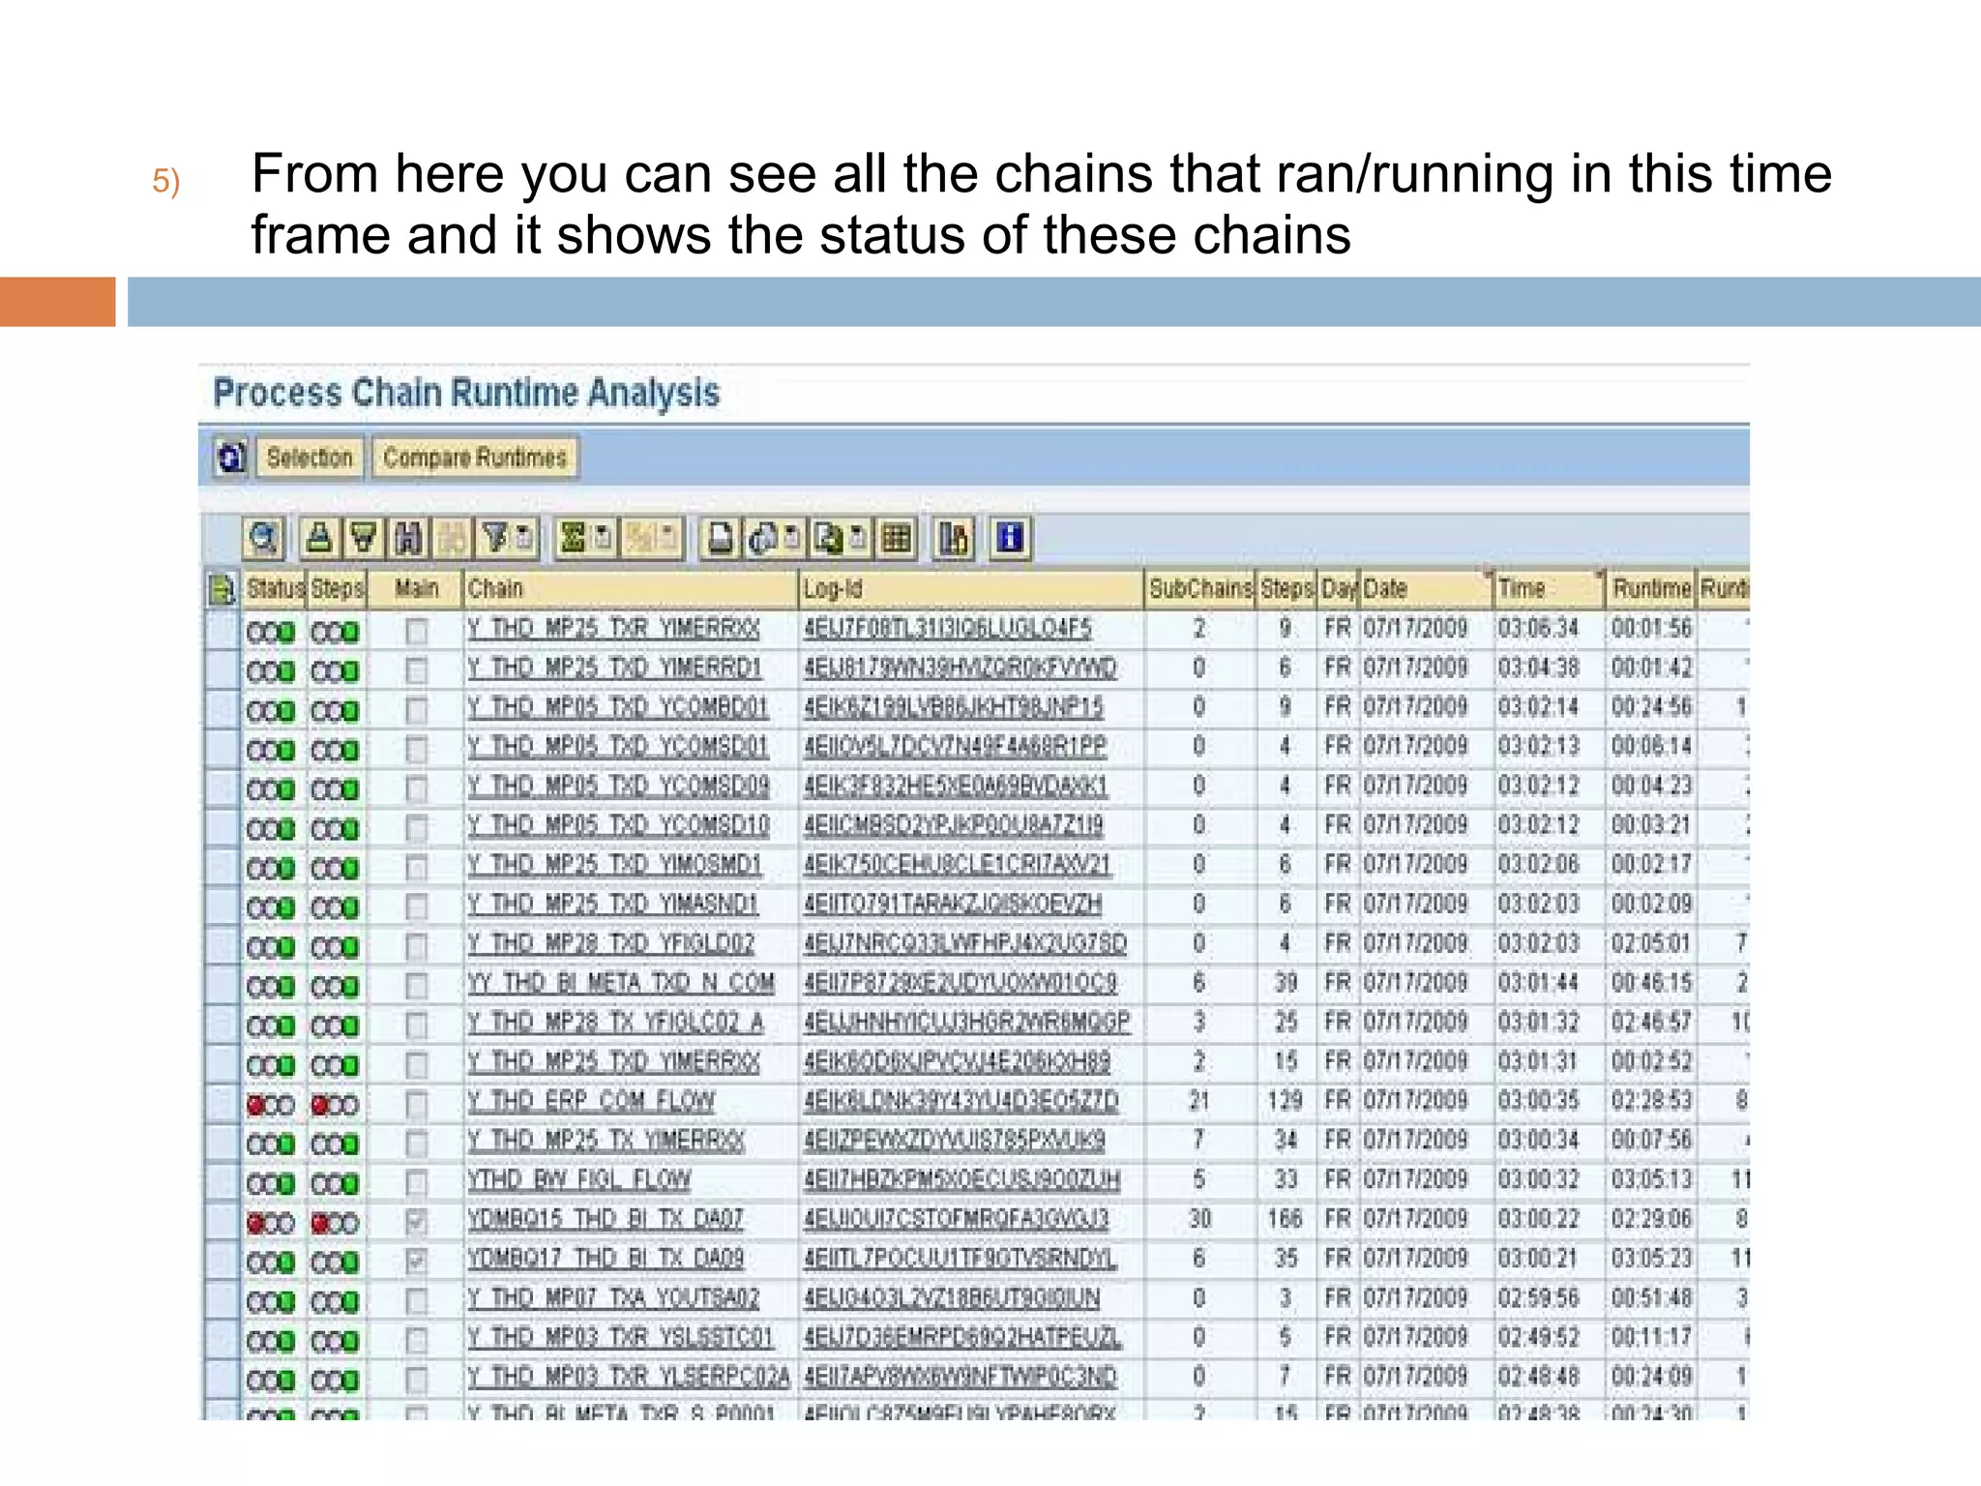1981x1486 pixels.
Task: Toggle Main checkbox for Y_THD_ERP_COM_FLOW
Action: [x=416, y=1104]
